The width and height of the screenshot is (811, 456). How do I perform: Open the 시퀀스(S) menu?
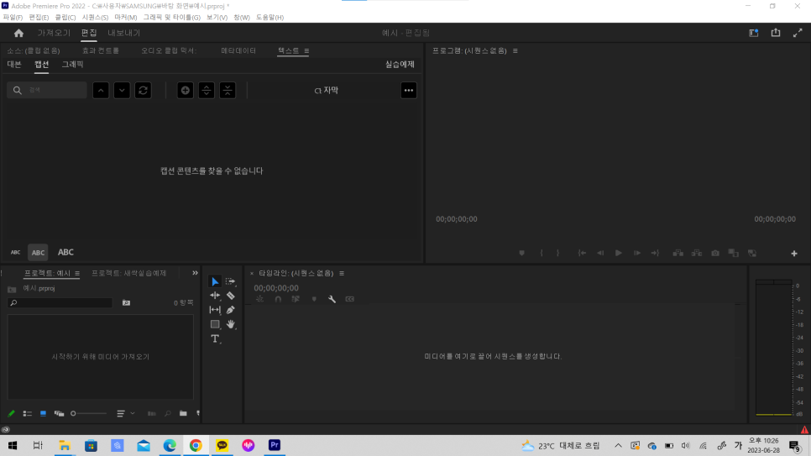95,17
